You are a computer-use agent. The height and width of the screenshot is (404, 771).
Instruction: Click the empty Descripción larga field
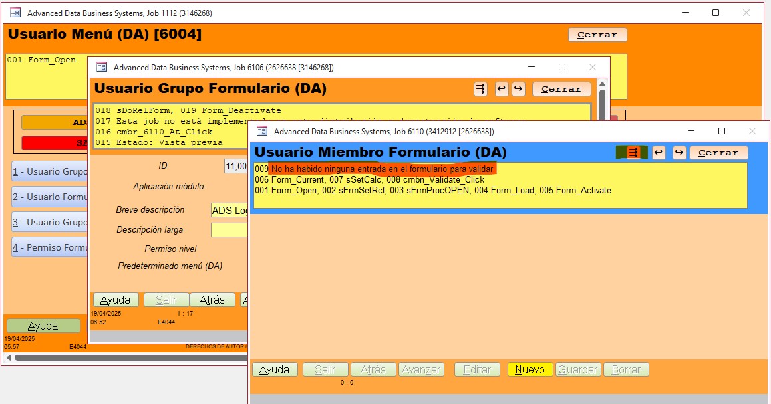(x=229, y=230)
